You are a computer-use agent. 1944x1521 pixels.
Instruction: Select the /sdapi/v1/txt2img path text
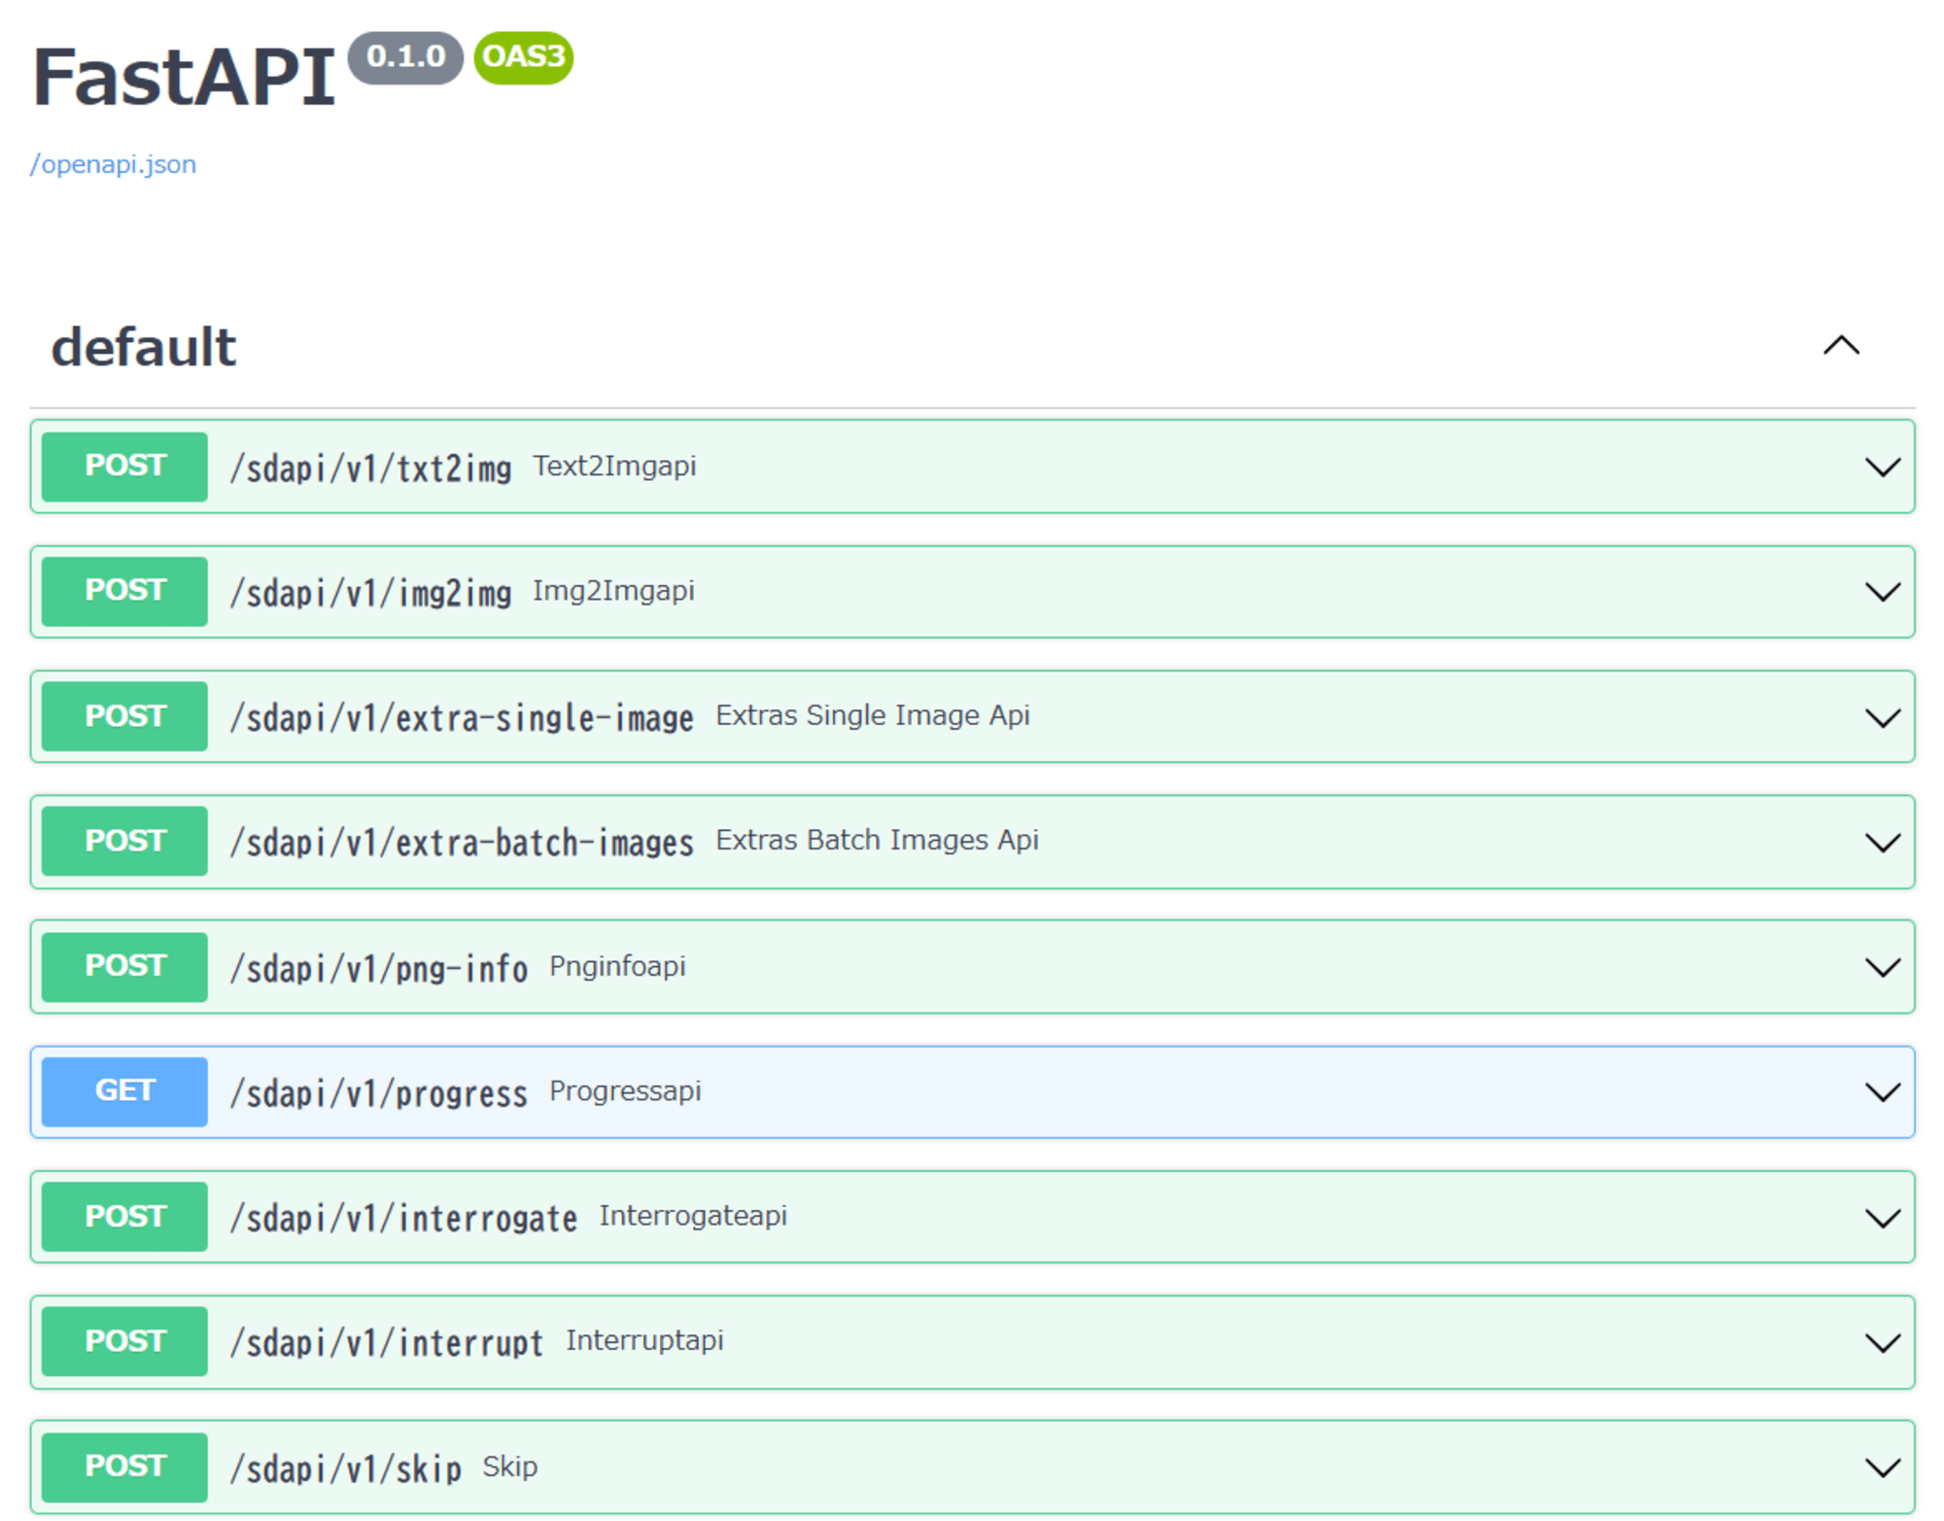pyautogui.click(x=370, y=468)
